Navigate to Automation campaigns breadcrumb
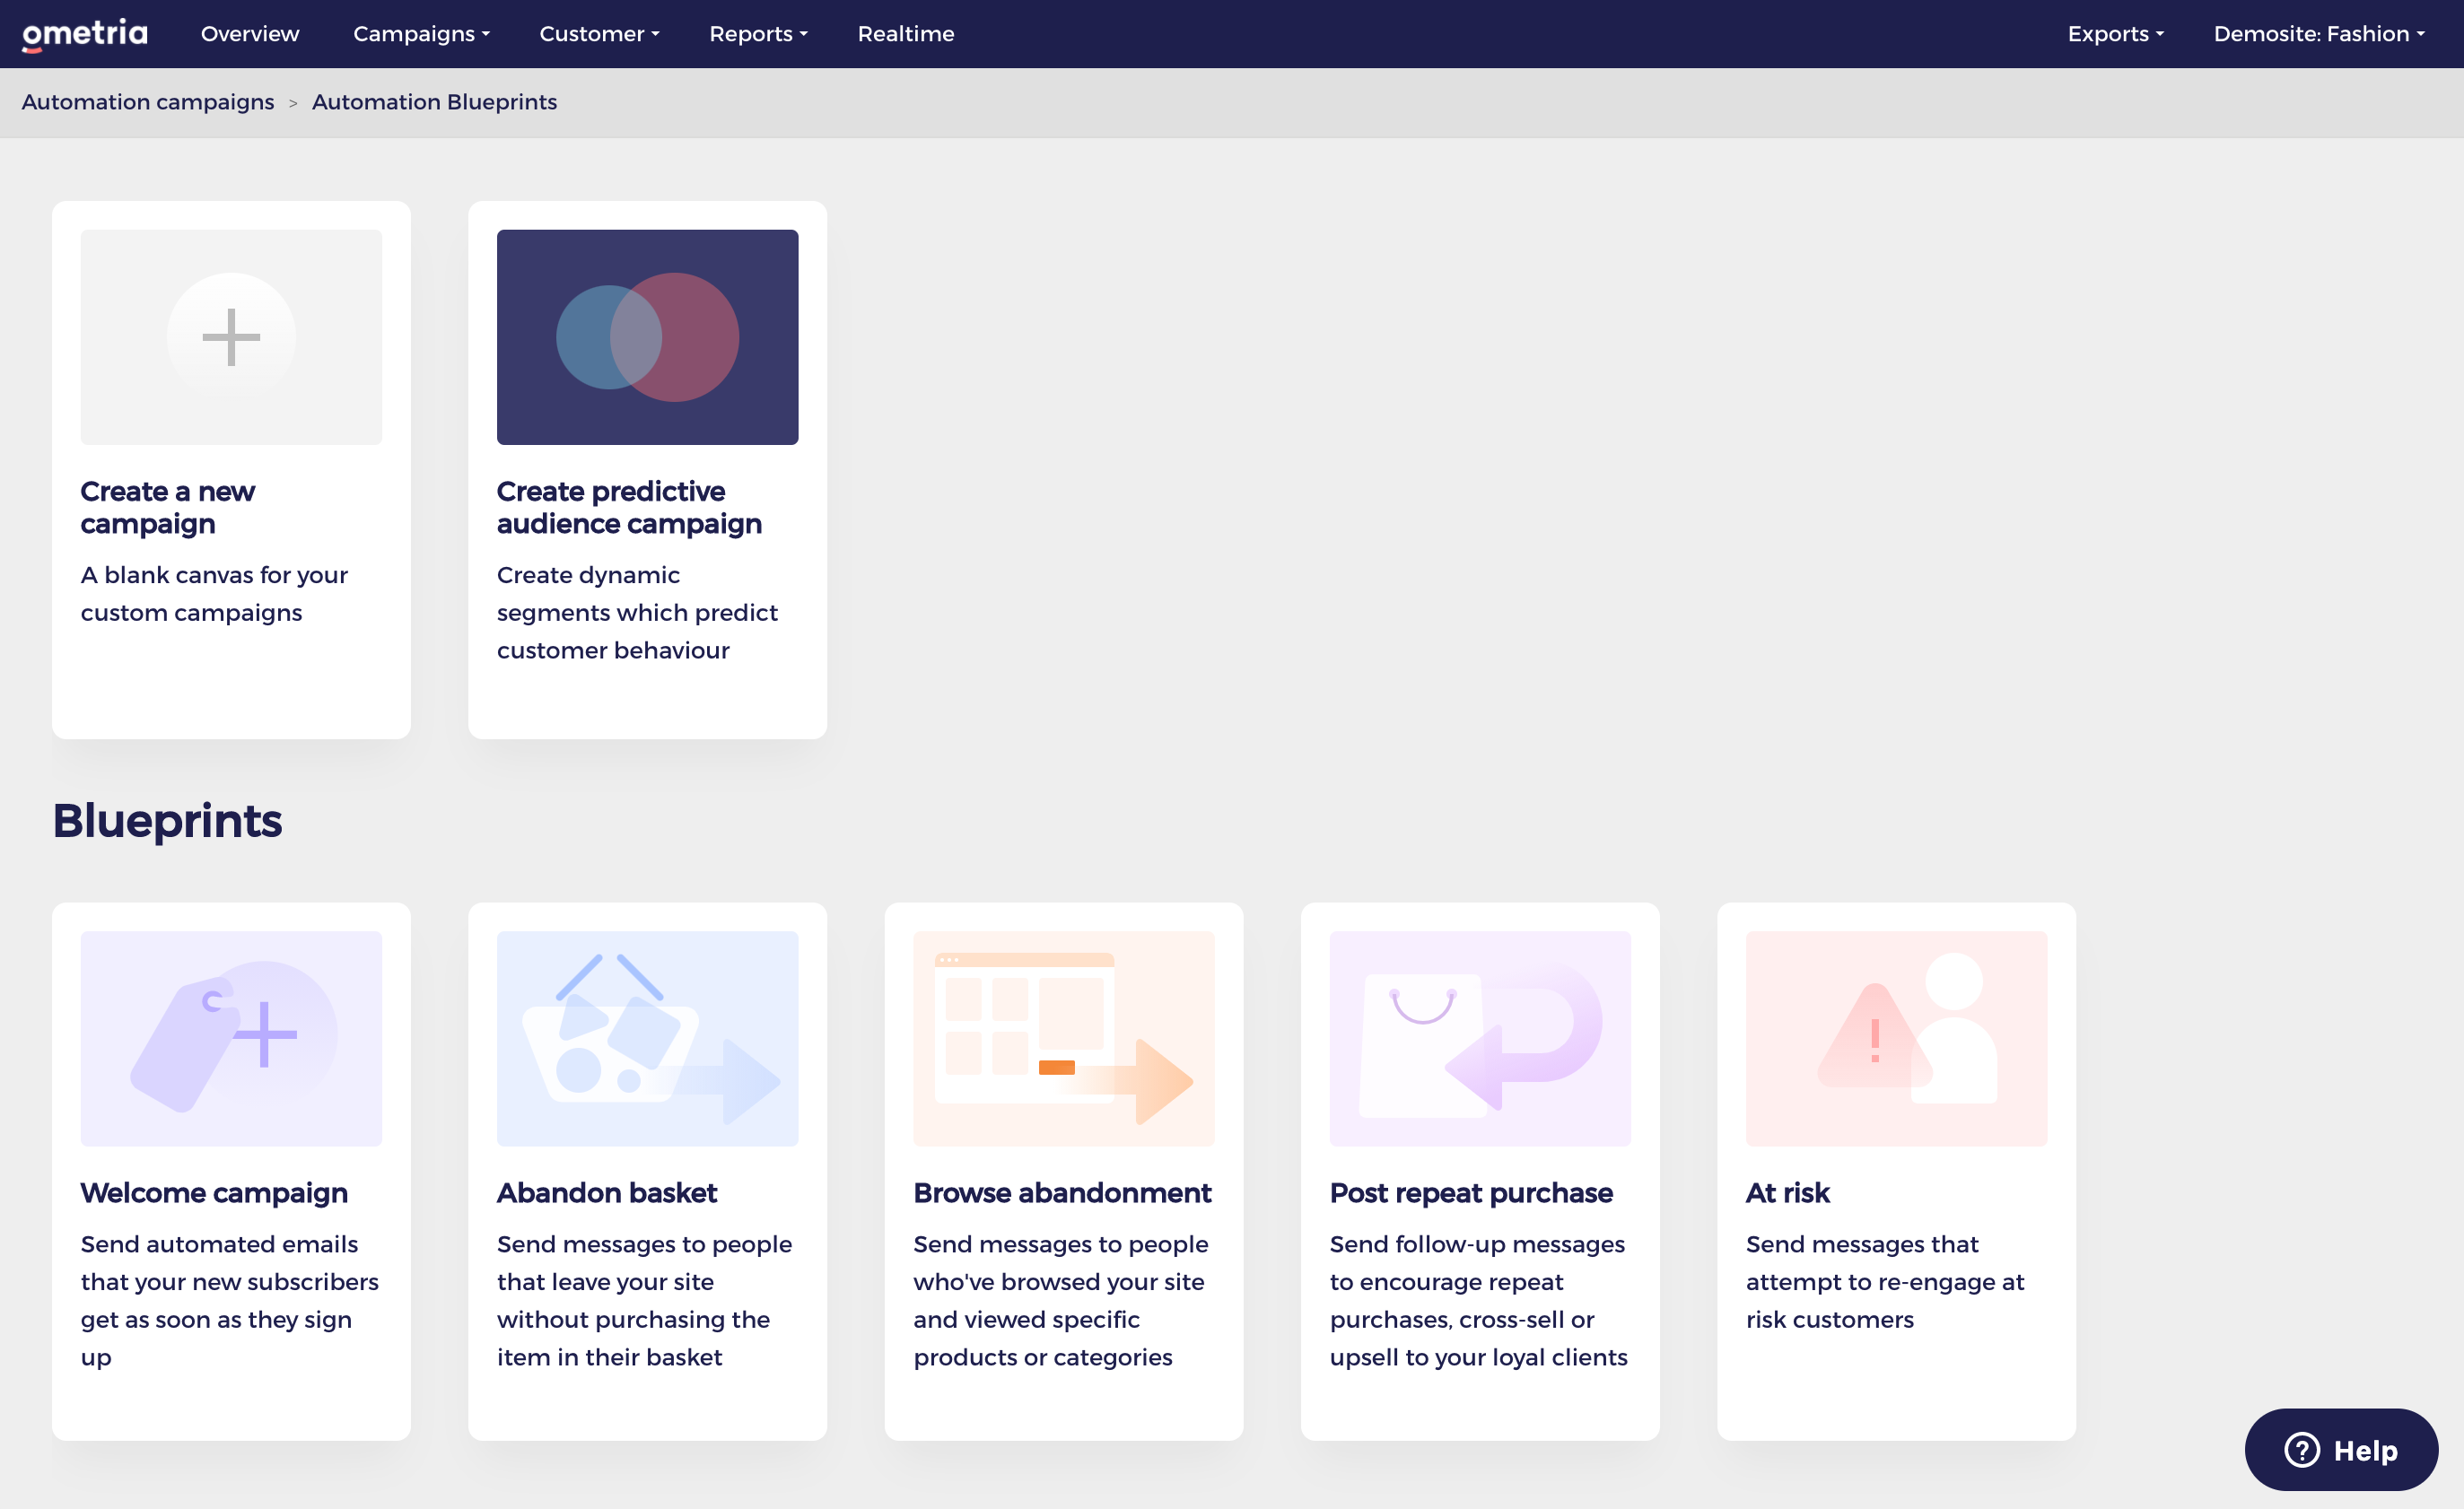This screenshot has height=1509, width=2464. (148, 102)
